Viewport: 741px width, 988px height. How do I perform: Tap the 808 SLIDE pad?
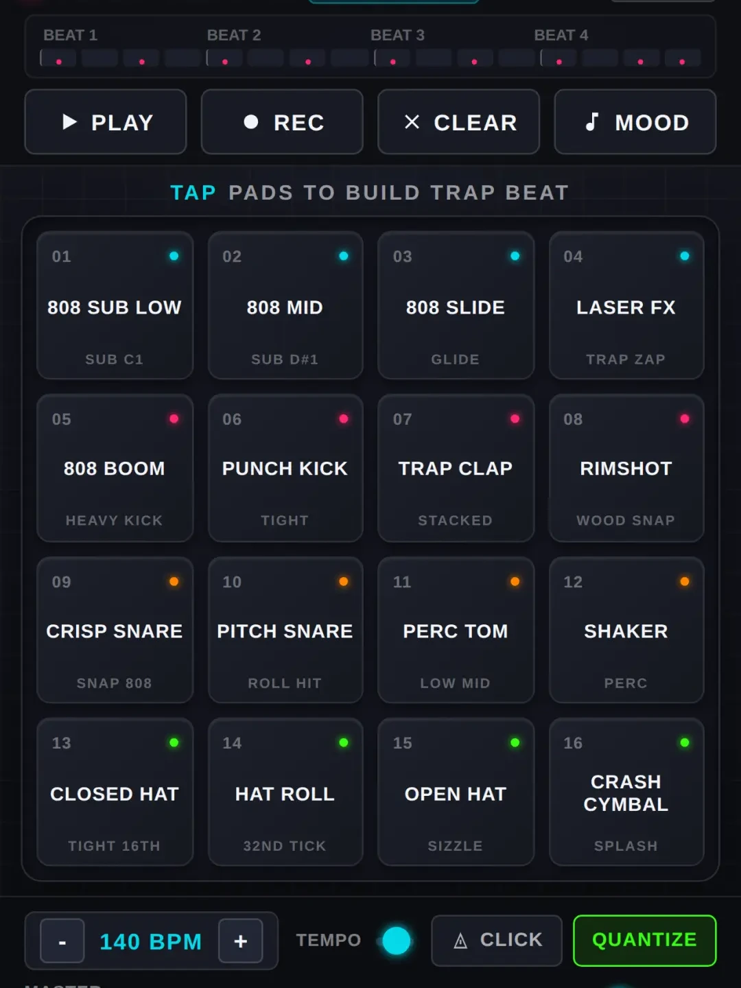tap(456, 305)
